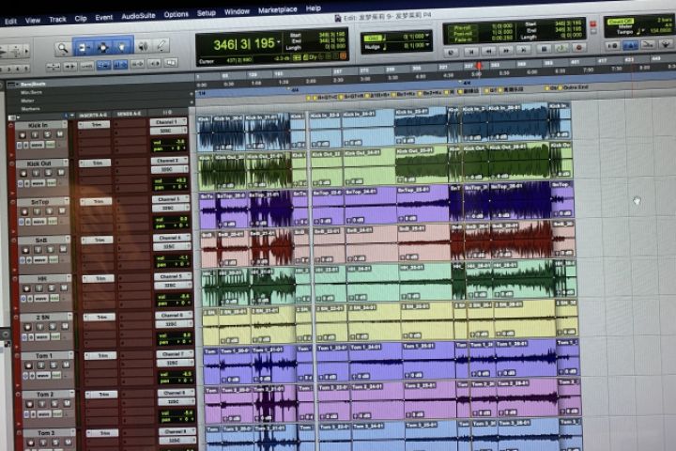Image resolution: width=676 pixels, height=451 pixels.
Task: Click the Rewind transport button
Action: (488, 51)
